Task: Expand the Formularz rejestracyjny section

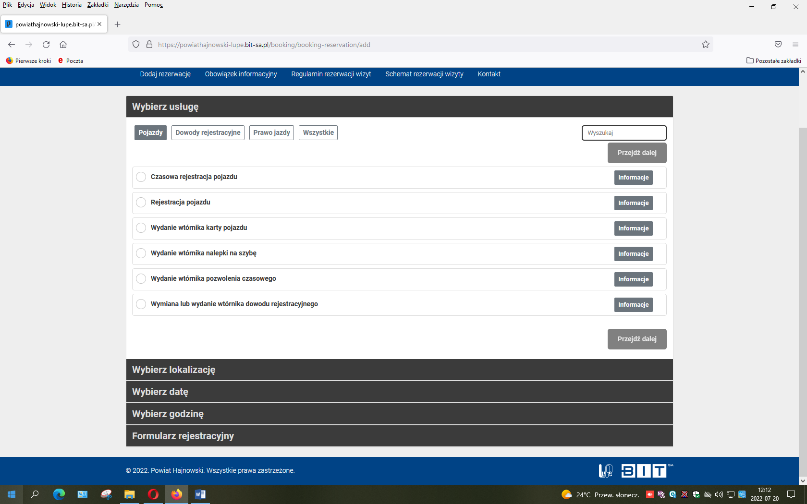Action: [399, 436]
